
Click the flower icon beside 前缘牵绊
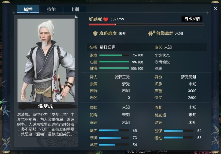point(152,33)
